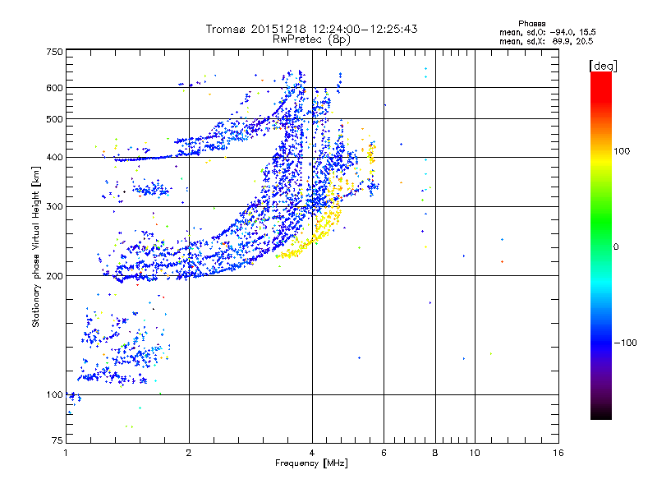This screenshot has width=657, height=493.
Task: Click the plot title 'Tromsø 20151218 12:24:00-12:25:43'
Action: coord(311,29)
